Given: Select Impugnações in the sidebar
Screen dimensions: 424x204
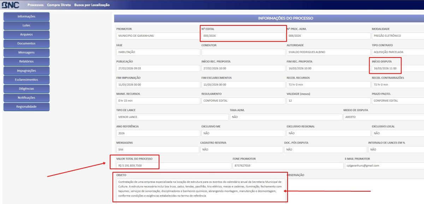Looking at the screenshot, I should tap(26, 71).
